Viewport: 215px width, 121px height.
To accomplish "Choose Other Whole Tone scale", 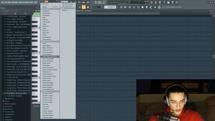I will 50,89.
